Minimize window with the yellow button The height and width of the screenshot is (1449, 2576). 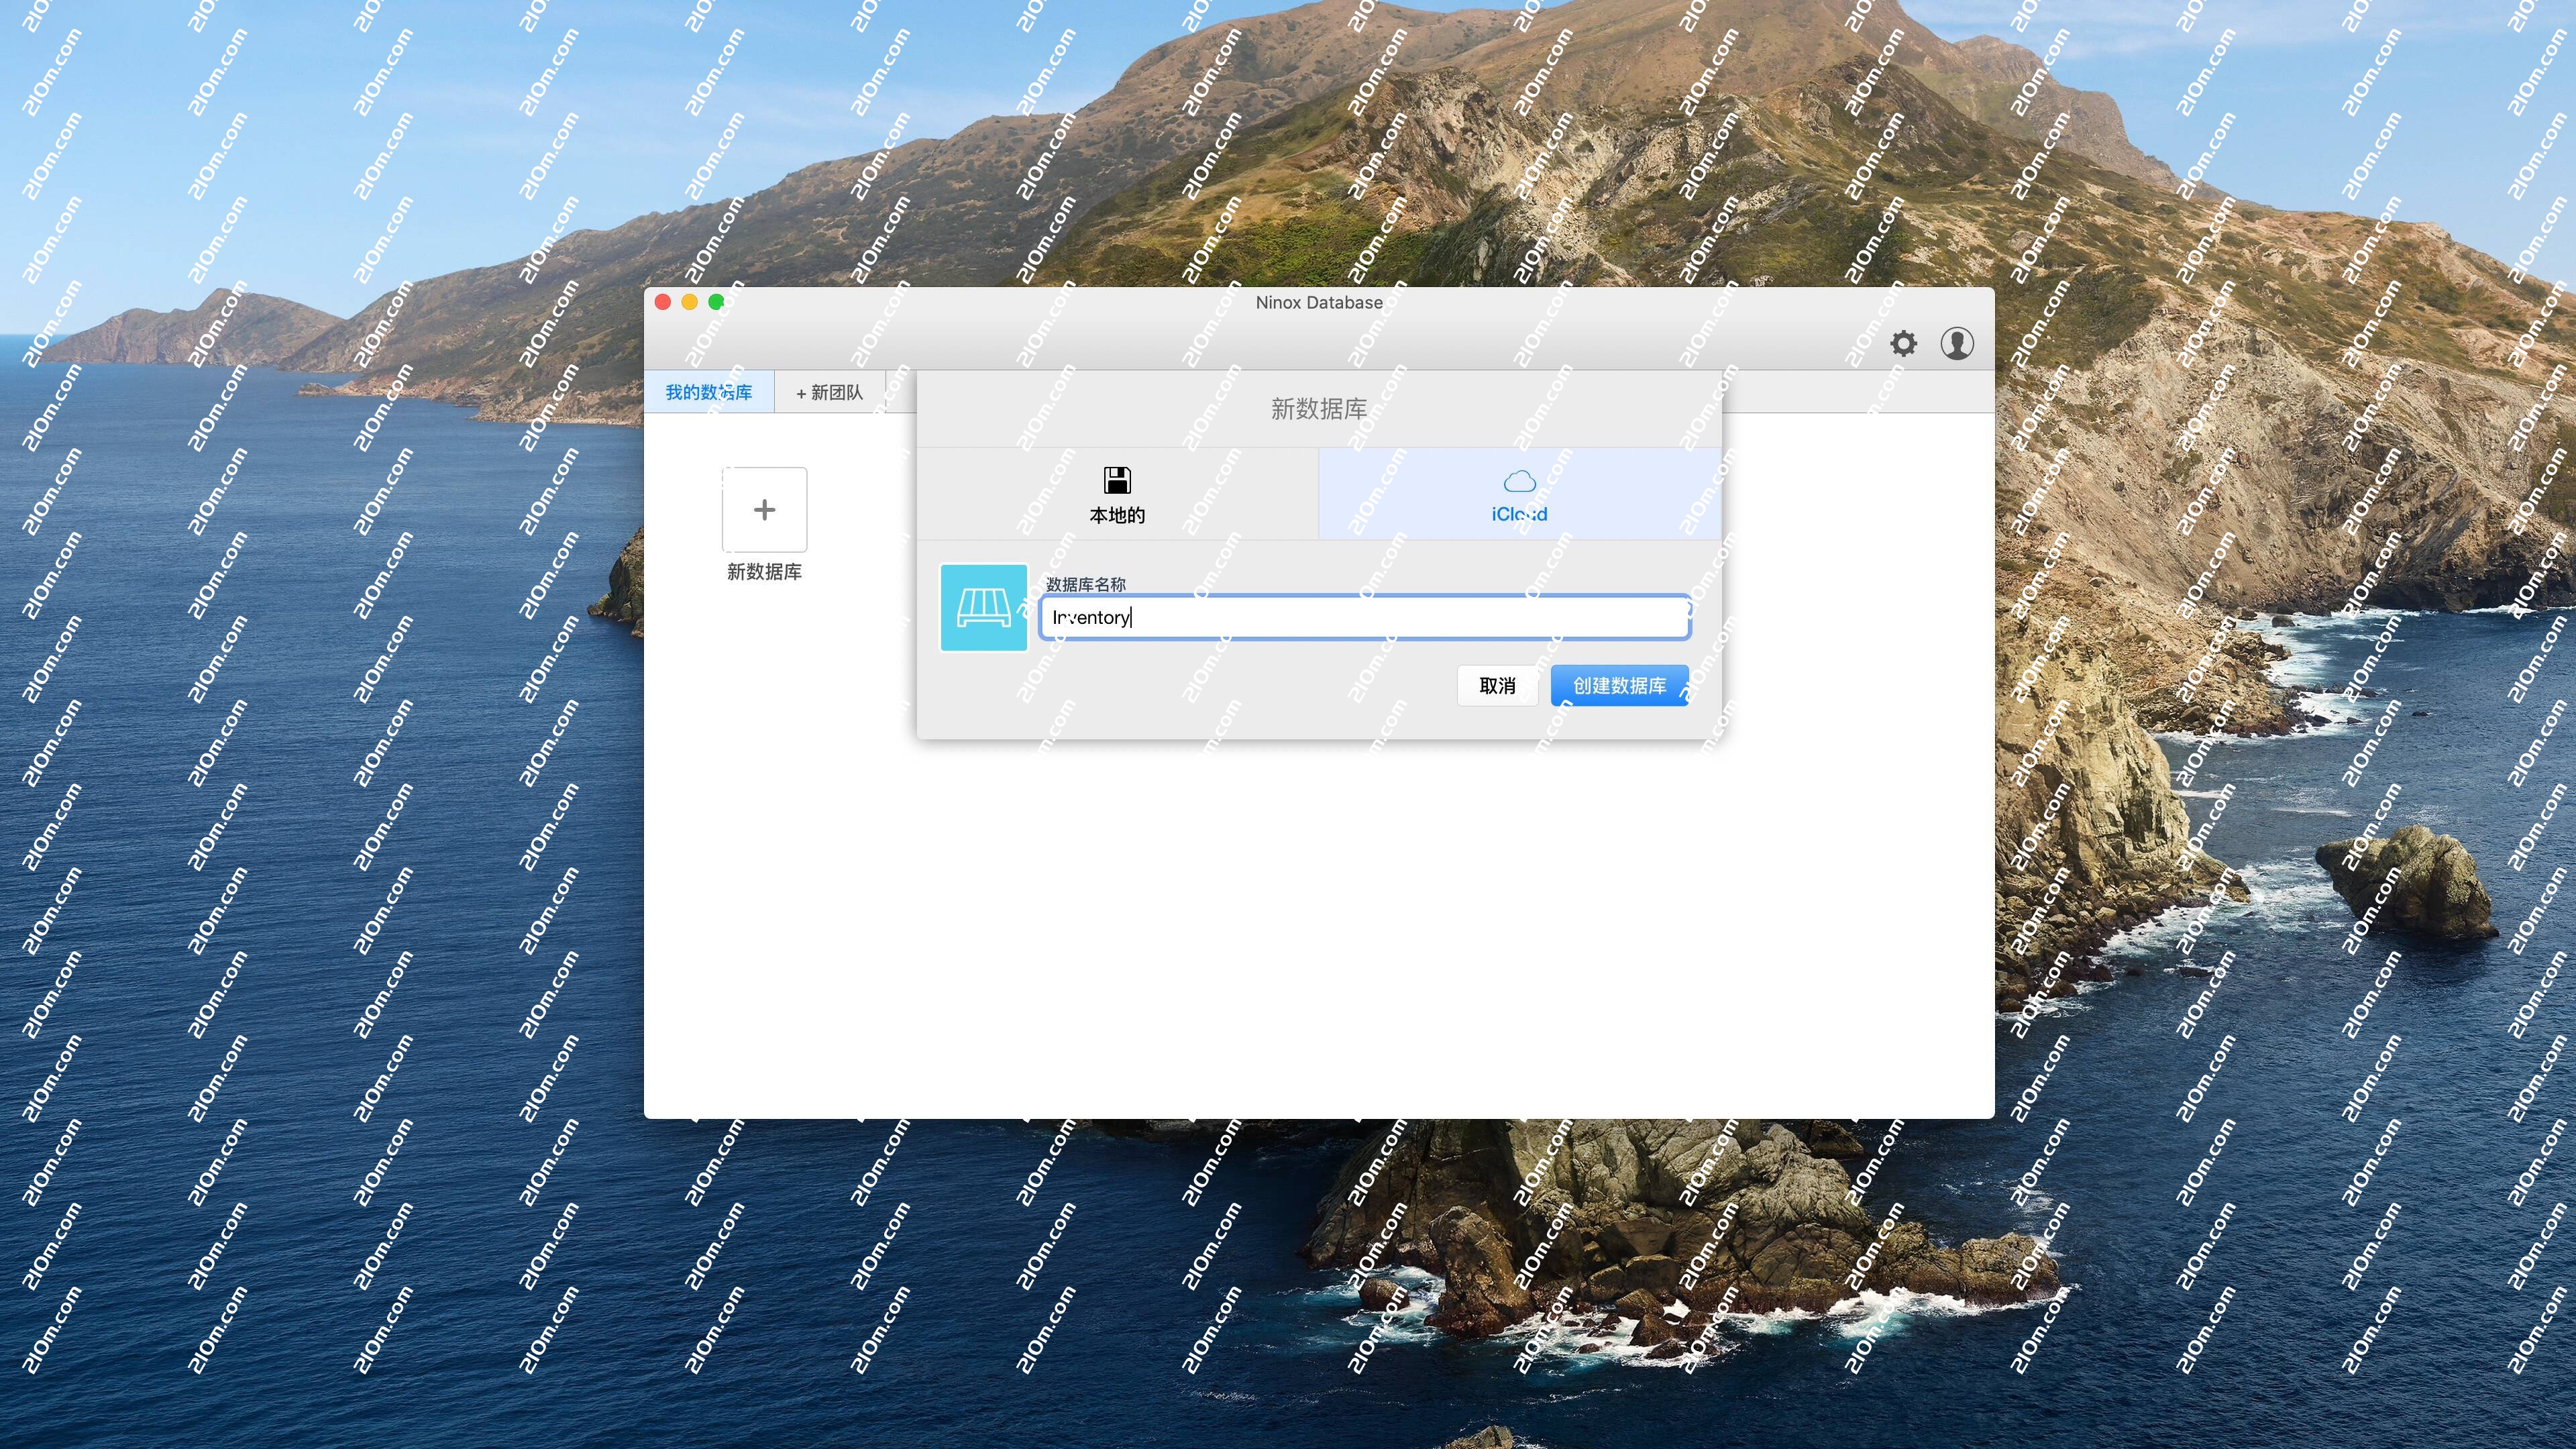(x=689, y=302)
